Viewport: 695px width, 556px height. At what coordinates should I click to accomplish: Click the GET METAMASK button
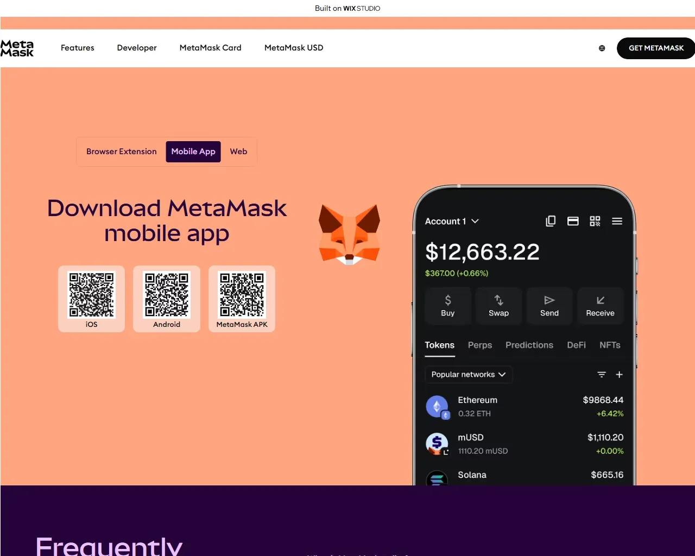(x=656, y=48)
